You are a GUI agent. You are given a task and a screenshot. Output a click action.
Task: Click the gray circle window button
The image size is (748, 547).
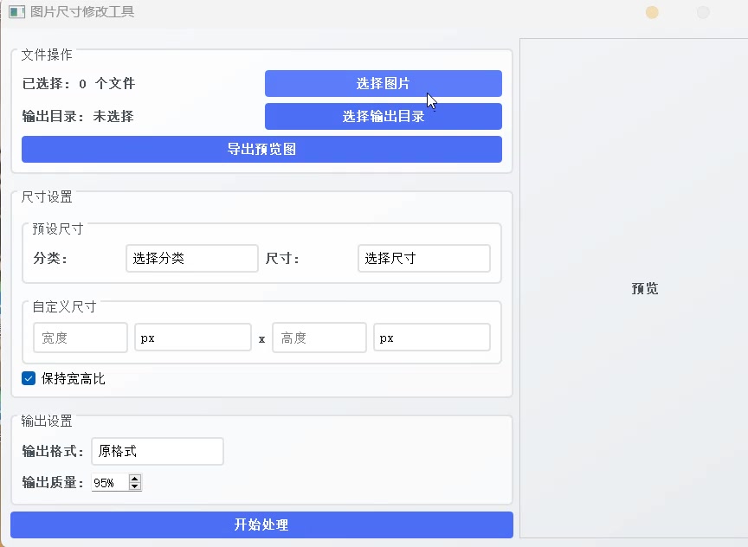703,12
